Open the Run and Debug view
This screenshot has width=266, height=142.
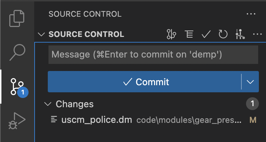[17, 121]
